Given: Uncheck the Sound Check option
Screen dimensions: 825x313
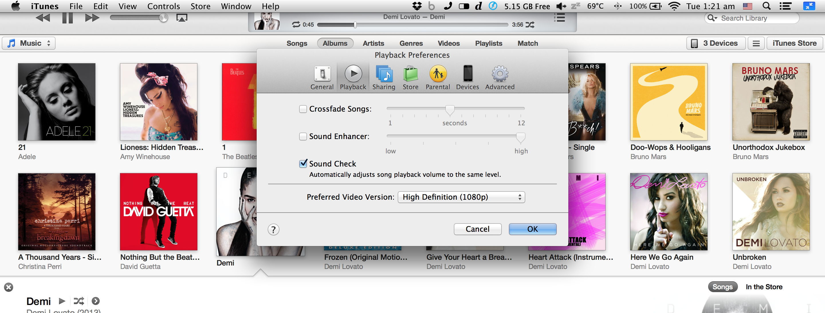Looking at the screenshot, I should [303, 163].
